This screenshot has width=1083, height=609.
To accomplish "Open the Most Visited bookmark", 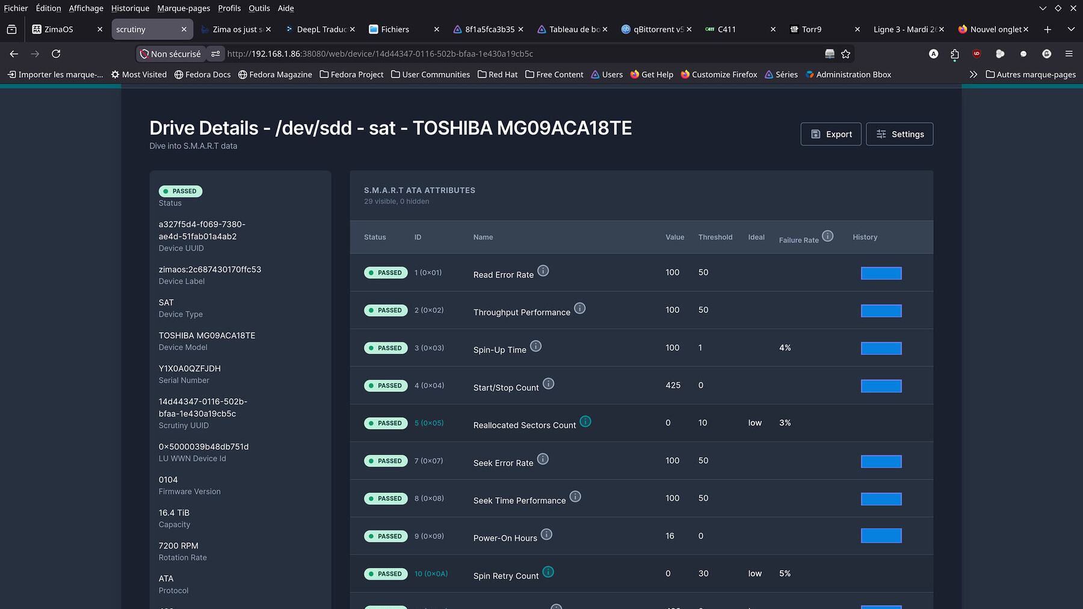I will point(139,74).
